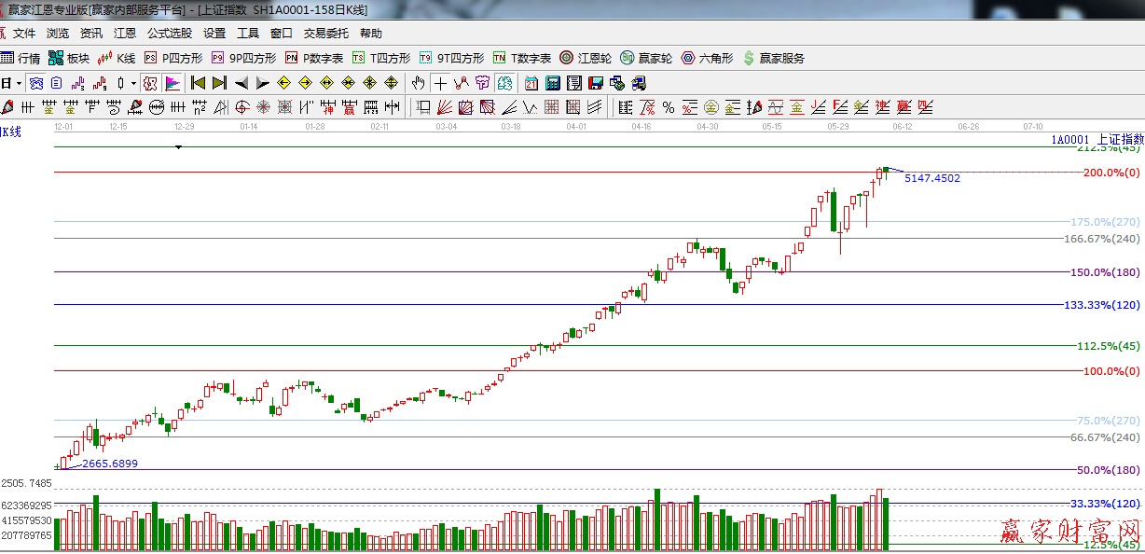Toggle the 权 adjust-price button
Image resolution: width=1145 pixels, height=554 pixels.
(150, 83)
